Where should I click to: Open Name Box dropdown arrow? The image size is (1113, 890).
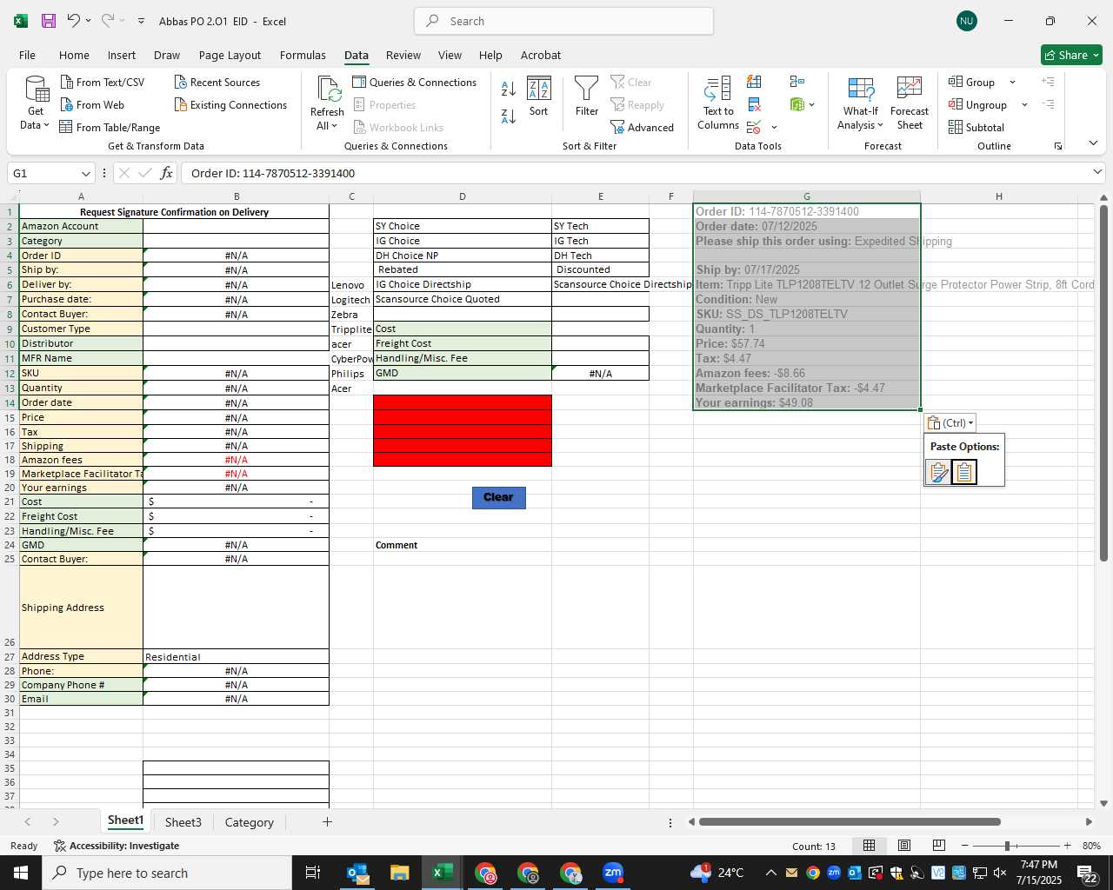(x=85, y=173)
